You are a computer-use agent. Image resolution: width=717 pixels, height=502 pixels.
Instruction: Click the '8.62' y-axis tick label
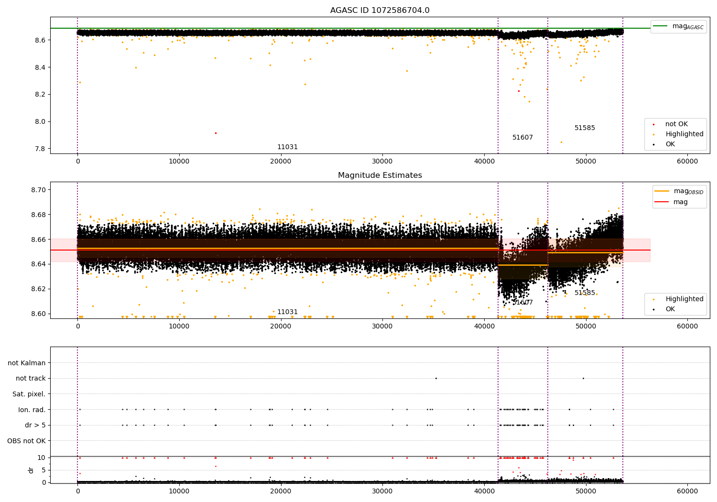(x=38, y=289)
